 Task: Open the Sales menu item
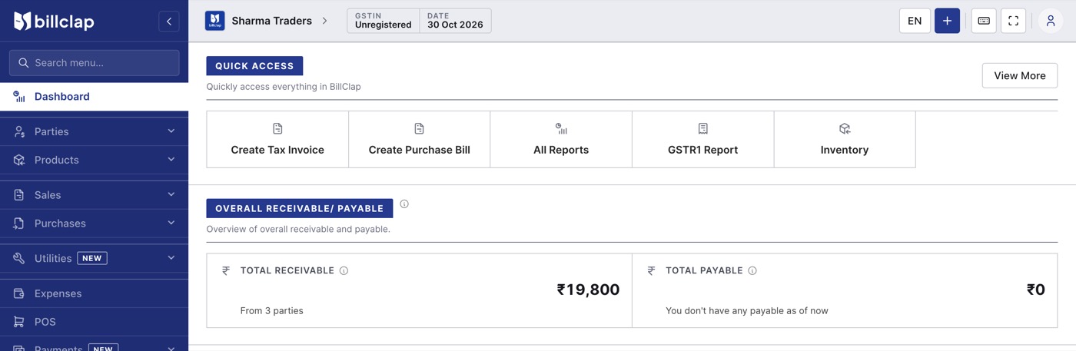point(94,195)
